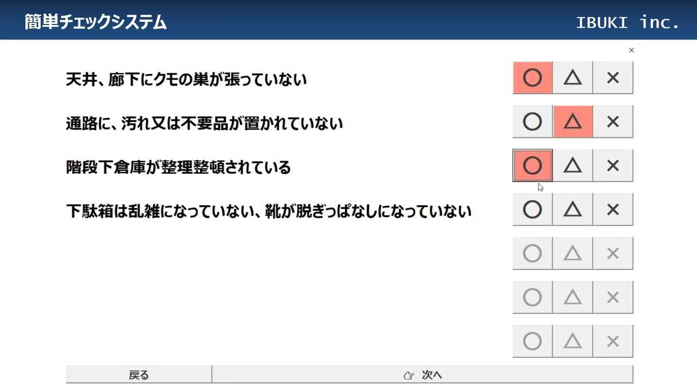Select circle for the passage clutter item
This screenshot has height=392, width=697.
pyautogui.click(x=533, y=121)
